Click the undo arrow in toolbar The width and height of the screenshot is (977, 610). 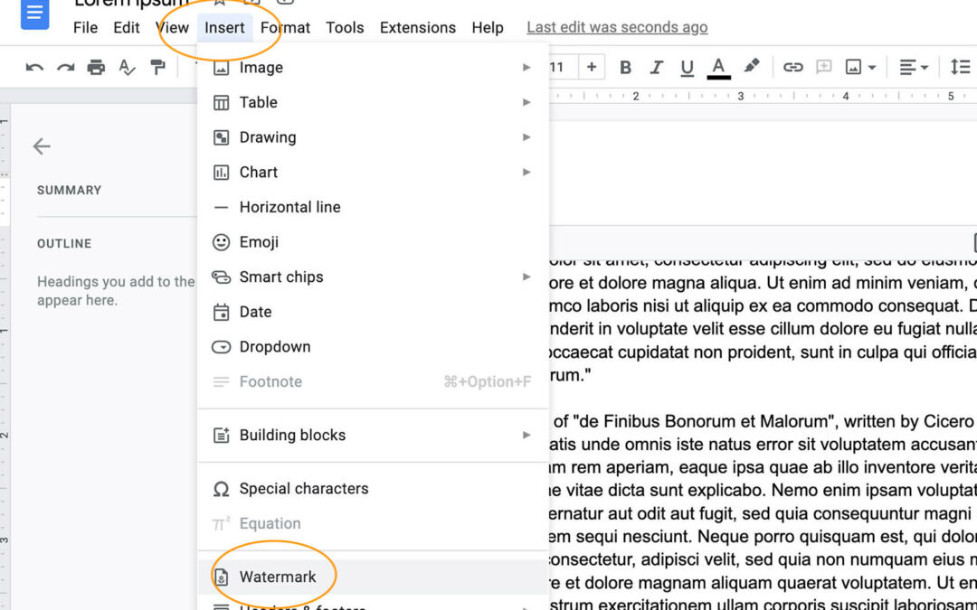point(34,68)
